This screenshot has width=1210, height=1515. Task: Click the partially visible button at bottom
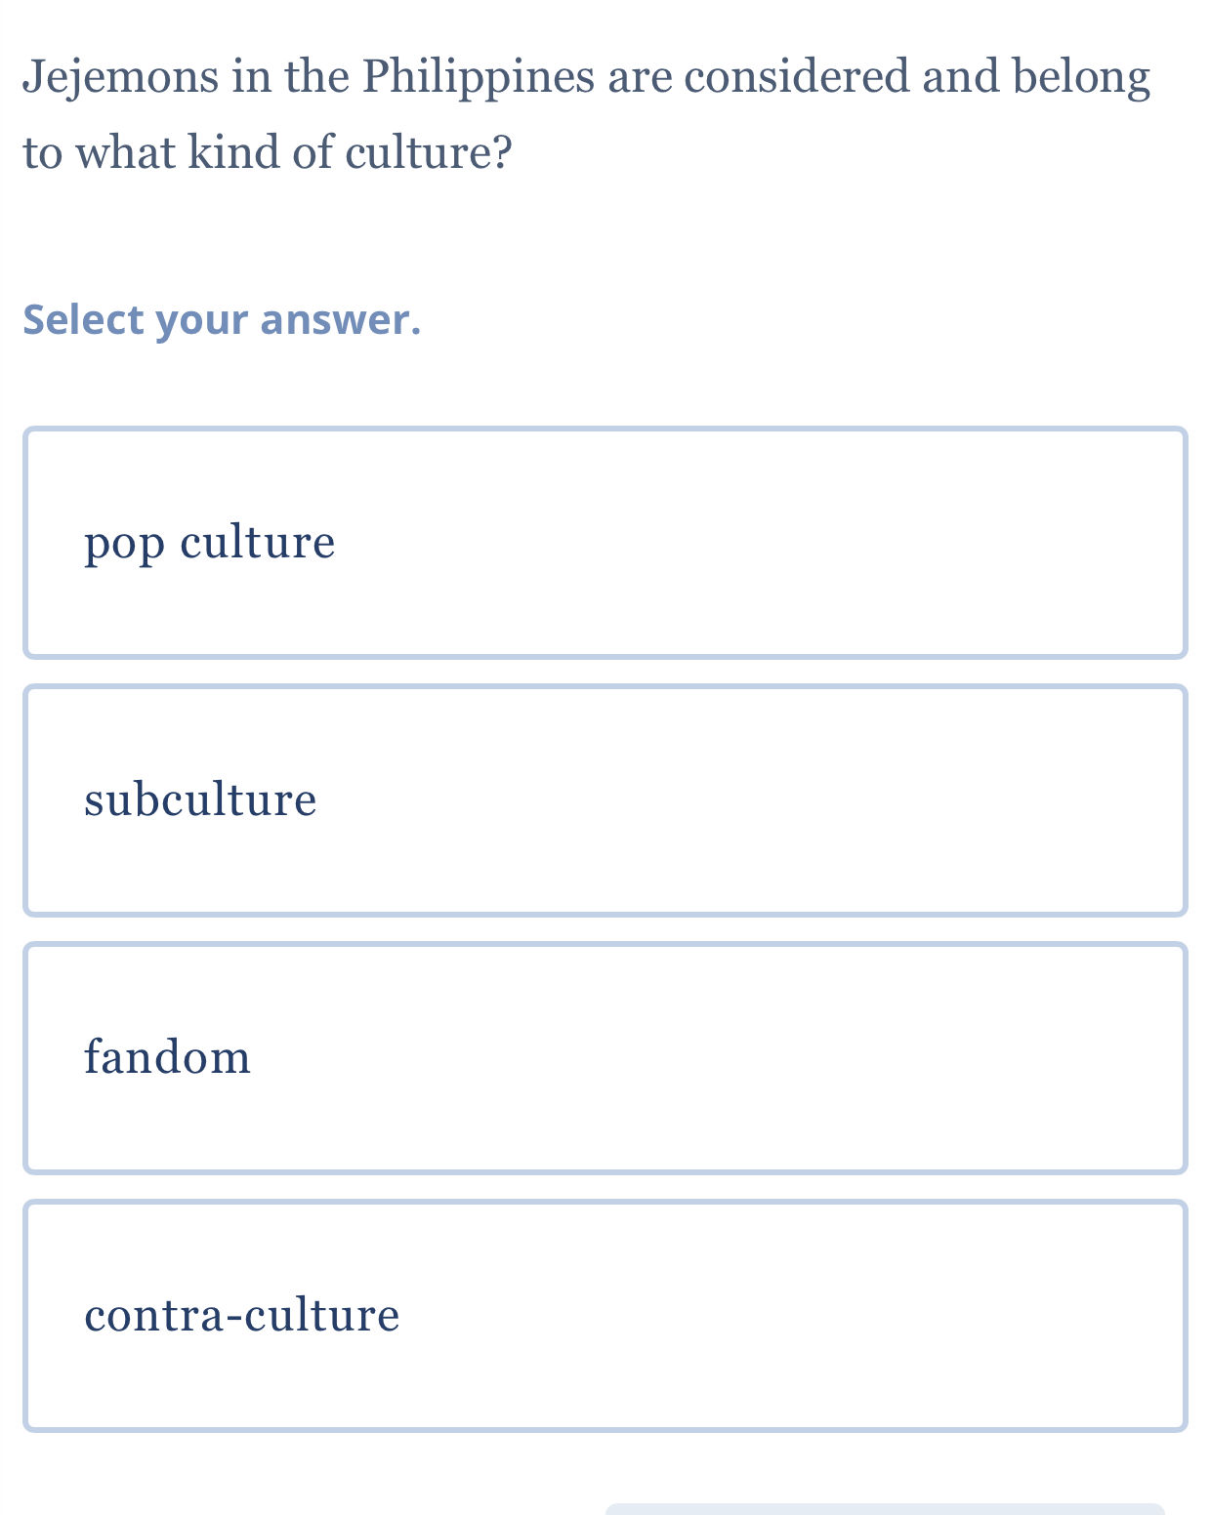pos(884,1509)
